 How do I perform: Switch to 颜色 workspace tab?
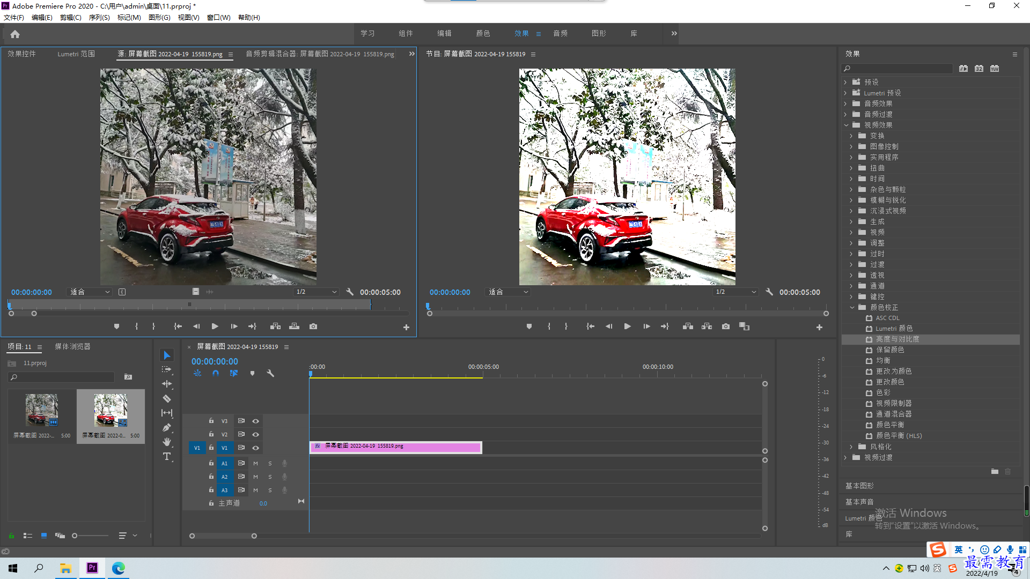[483, 33]
